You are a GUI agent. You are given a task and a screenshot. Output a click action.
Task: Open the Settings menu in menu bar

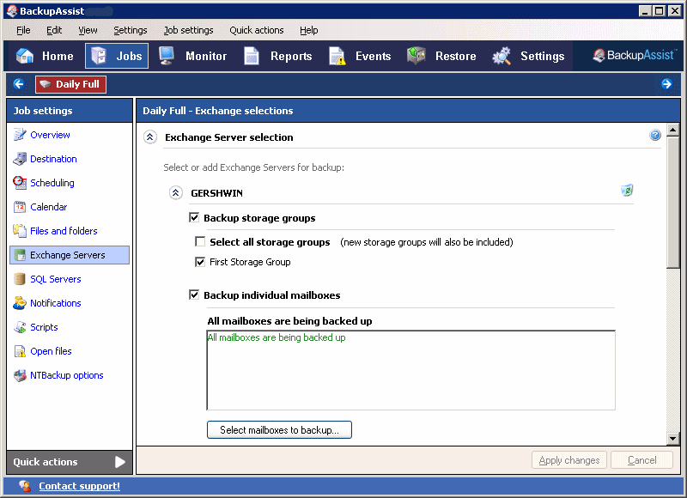tap(131, 30)
